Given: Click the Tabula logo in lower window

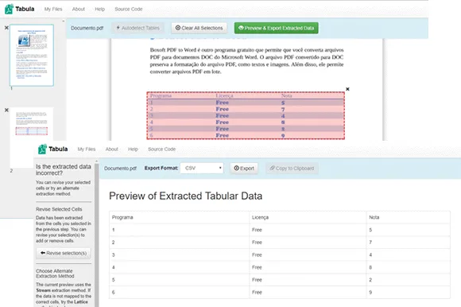Looking at the screenshot, I should click(53, 149).
